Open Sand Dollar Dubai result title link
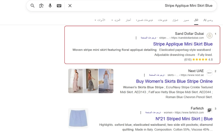 coord(183,44)
